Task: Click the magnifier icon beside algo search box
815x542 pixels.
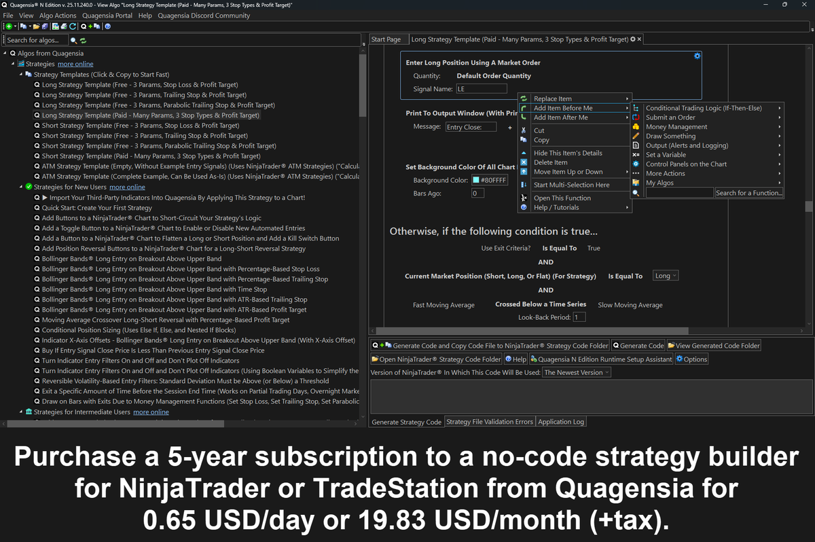Action: [x=74, y=40]
